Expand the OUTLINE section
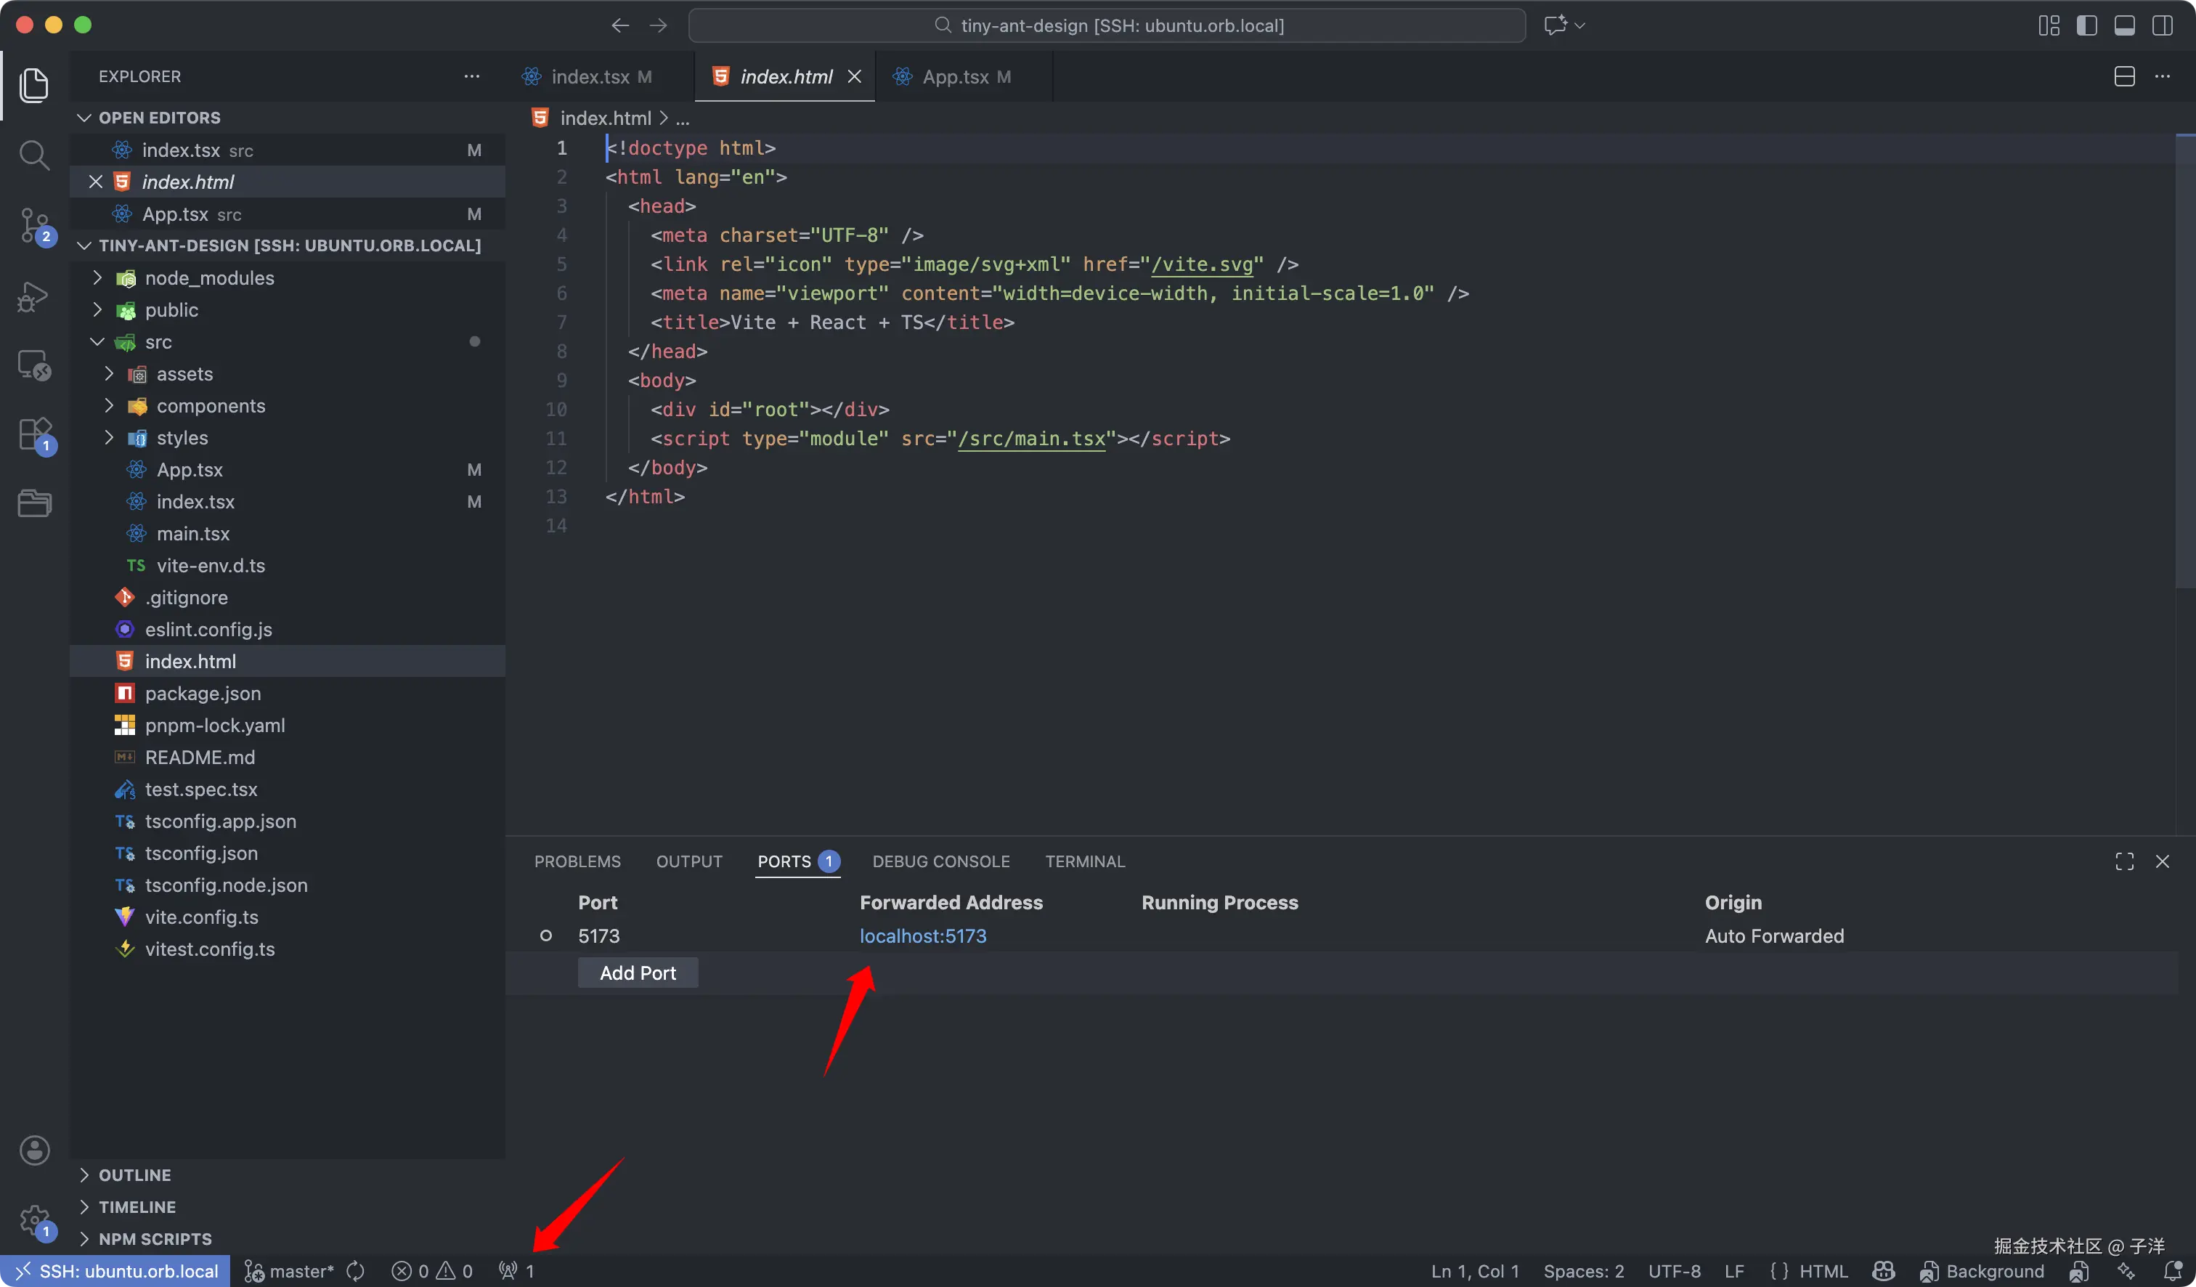 tap(134, 1174)
